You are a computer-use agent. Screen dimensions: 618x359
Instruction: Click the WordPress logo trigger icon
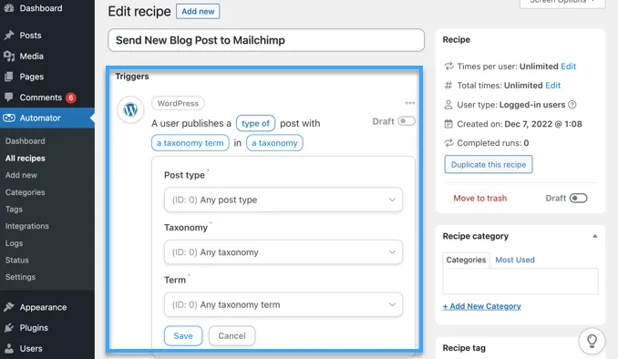(x=130, y=109)
